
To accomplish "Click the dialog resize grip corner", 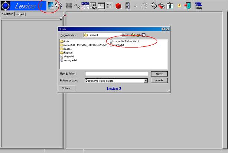I will pyautogui.click(x=168, y=91).
